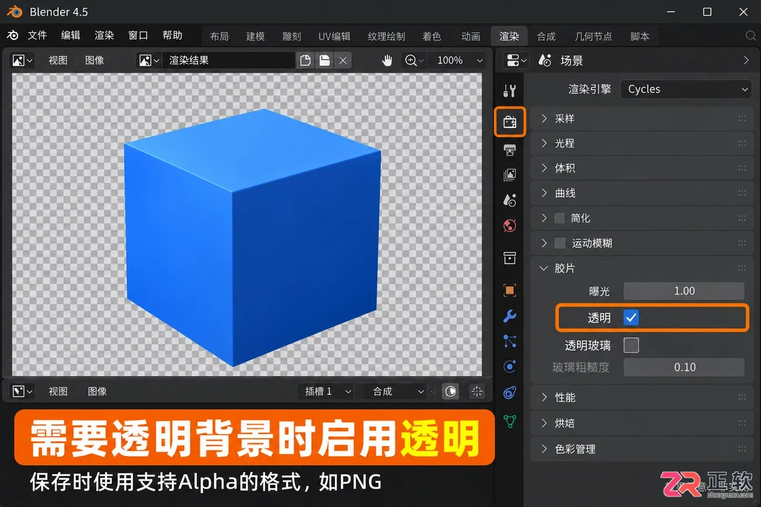
Task: Open the Object Constraints icon
Action: point(510,393)
